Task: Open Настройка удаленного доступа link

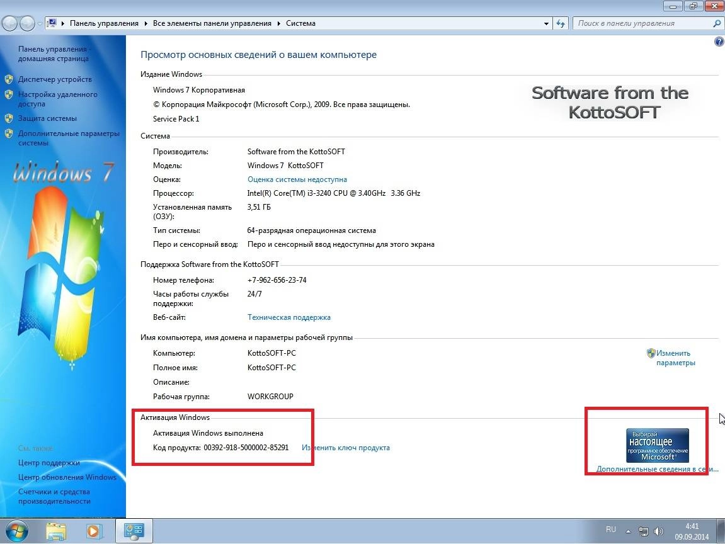Action: [58, 99]
